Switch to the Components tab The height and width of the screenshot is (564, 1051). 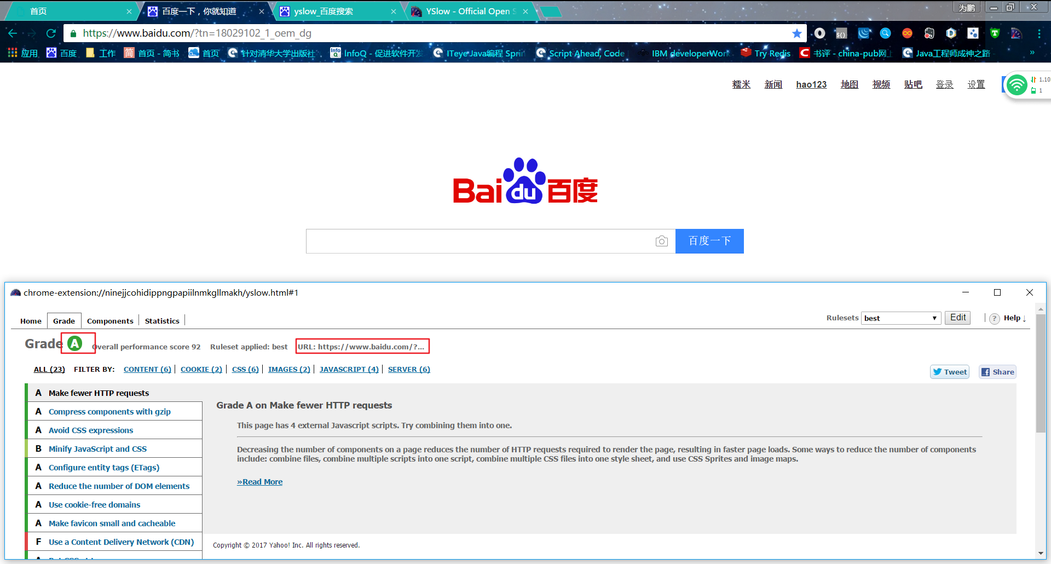(110, 321)
